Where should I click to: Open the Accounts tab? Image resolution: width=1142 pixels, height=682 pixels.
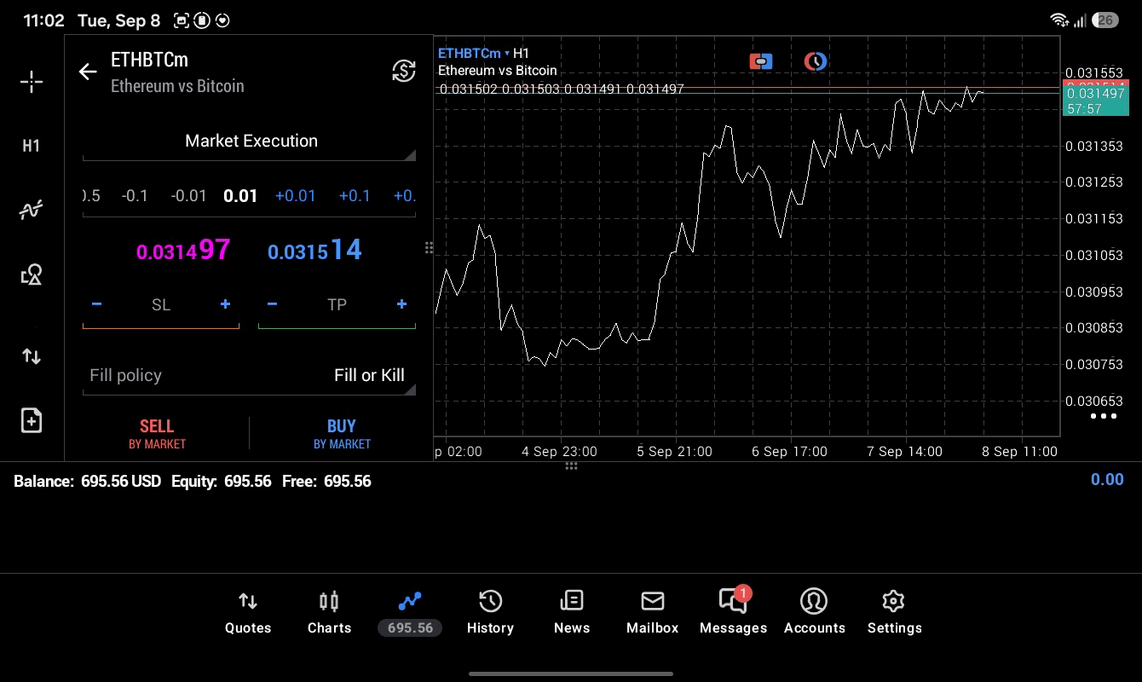(x=814, y=612)
